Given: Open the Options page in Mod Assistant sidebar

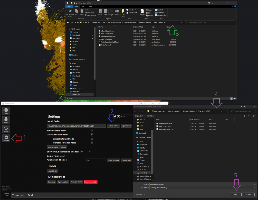Looking at the screenshot, I should (x=6, y=138).
